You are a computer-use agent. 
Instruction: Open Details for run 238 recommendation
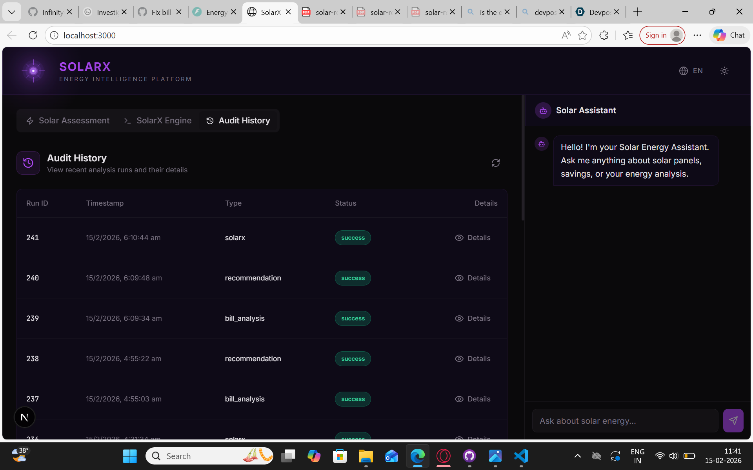point(473,359)
